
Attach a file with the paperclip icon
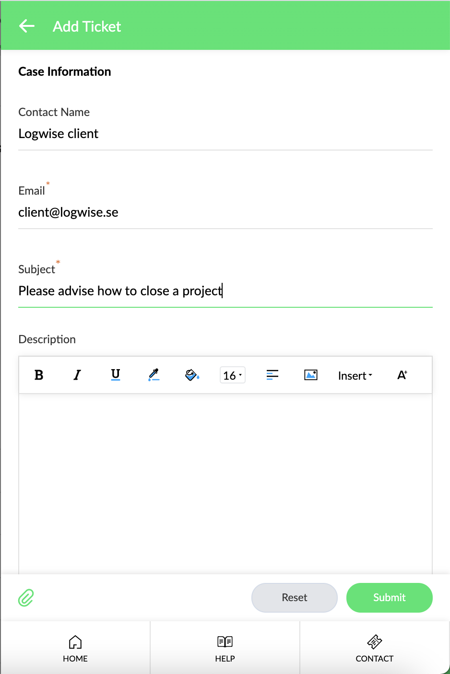26,598
